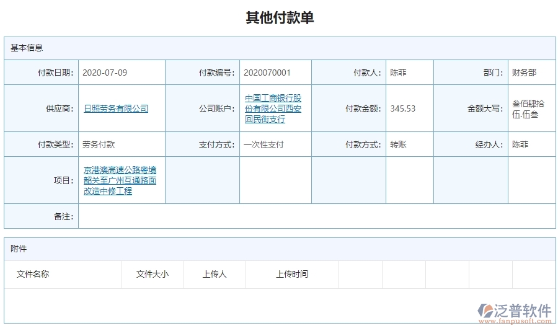Open the 日照劳务有限公司 supplier link
The height and width of the screenshot is (331, 558).
point(116,108)
